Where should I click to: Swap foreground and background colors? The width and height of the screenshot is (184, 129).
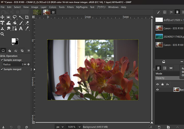tap(17, 39)
